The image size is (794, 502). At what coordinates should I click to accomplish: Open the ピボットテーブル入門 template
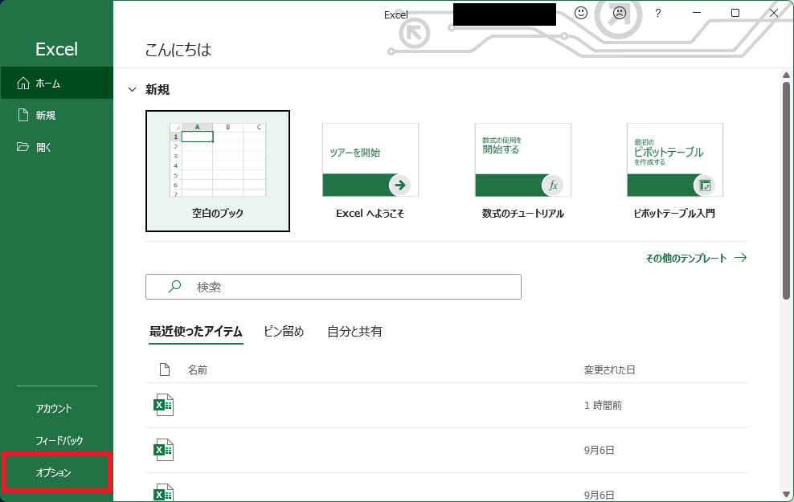[x=674, y=170]
